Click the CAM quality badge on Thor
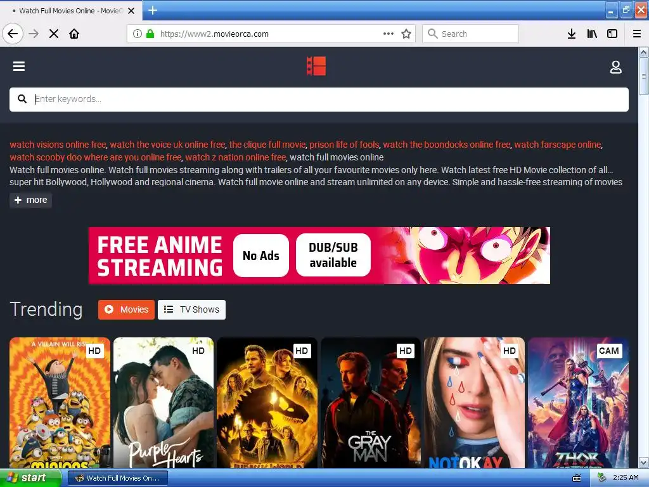The width and height of the screenshot is (649, 487). point(609,351)
